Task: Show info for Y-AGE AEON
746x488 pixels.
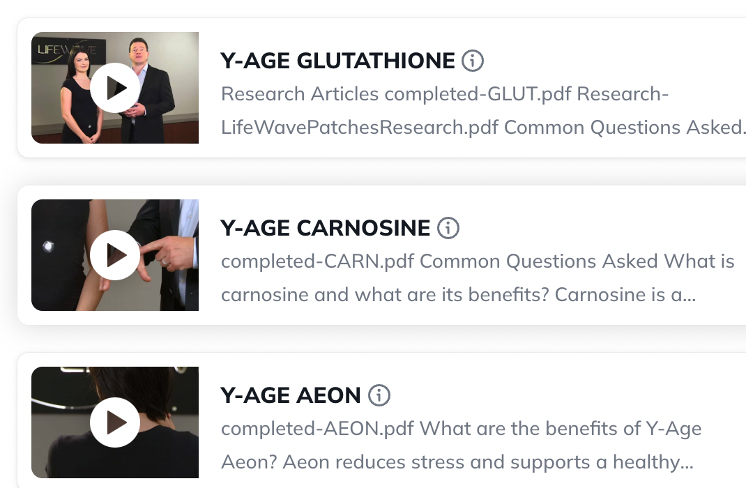Action: [x=379, y=395]
